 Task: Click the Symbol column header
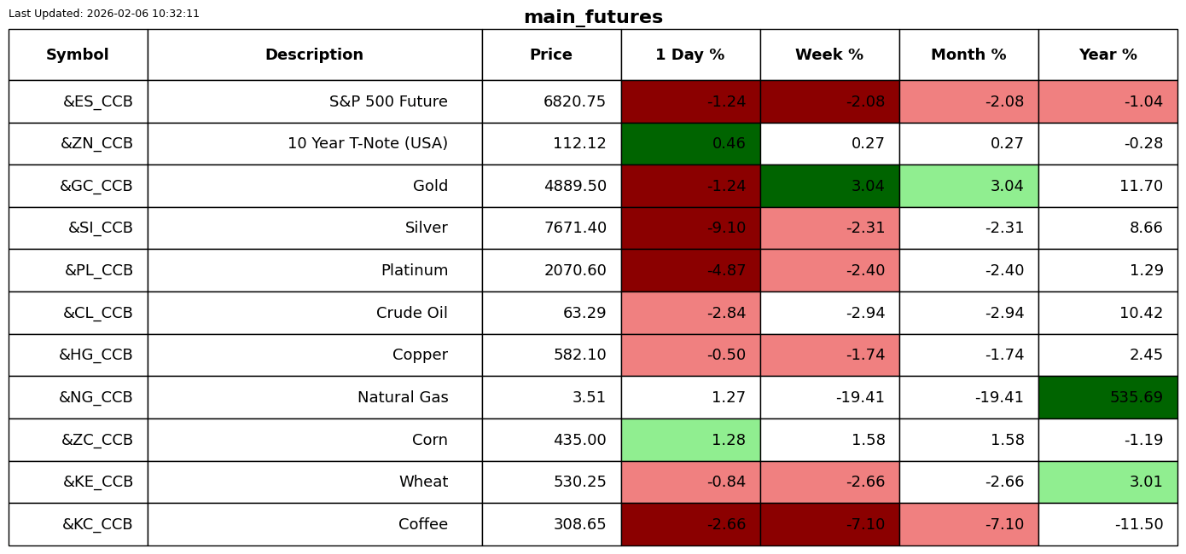[x=78, y=55]
